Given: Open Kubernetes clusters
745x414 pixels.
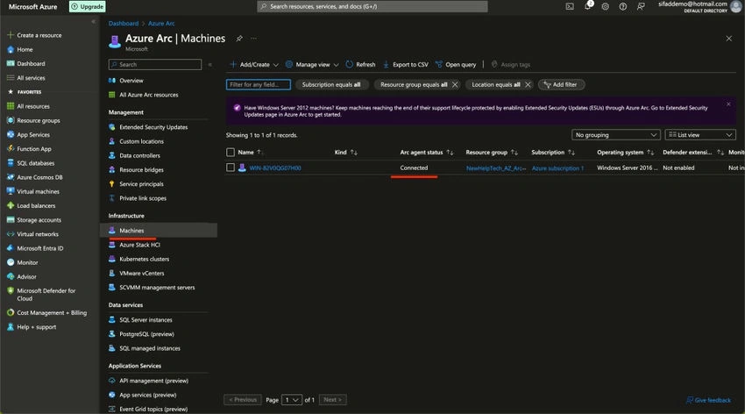Looking at the screenshot, I should click(x=145, y=259).
